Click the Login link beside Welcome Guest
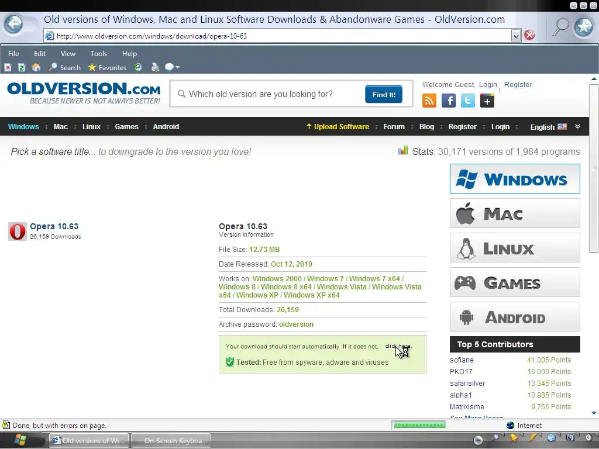Image resolution: width=599 pixels, height=449 pixels. click(488, 84)
